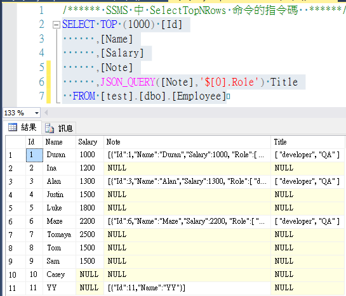Select row header 1 in results grid
Screen dimensions: 346x296
pyautogui.click(x=16, y=155)
